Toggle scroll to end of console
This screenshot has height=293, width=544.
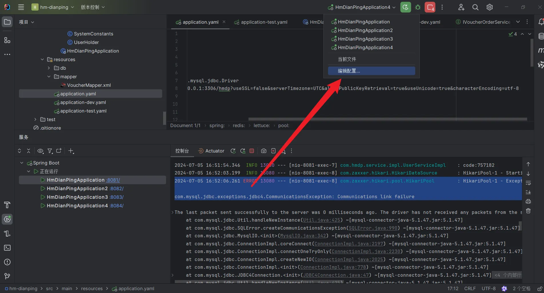[528, 192]
